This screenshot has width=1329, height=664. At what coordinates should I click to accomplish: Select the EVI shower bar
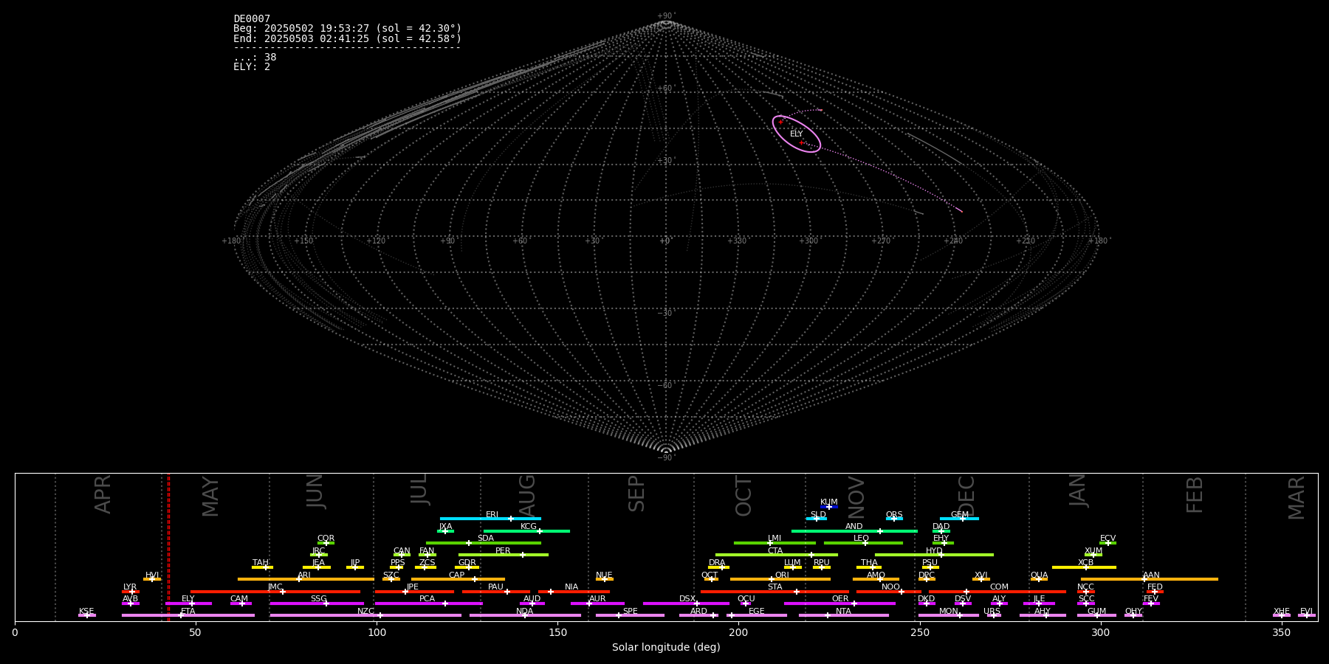[1307, 615]
